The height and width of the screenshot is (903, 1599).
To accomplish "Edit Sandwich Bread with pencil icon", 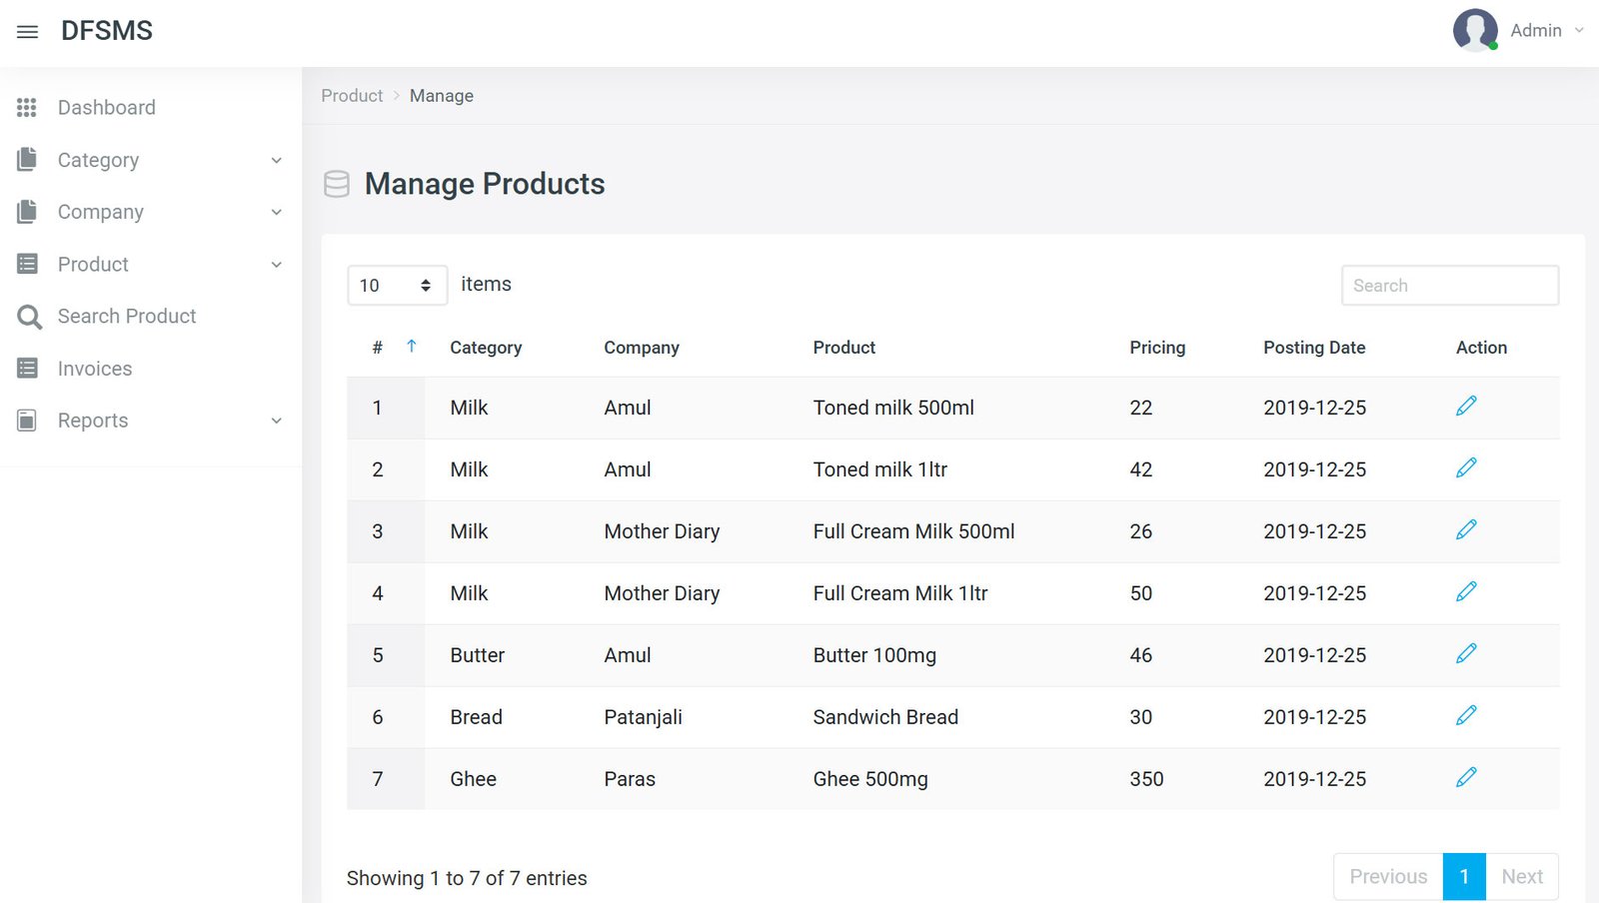I will (x=1466, y=715).
